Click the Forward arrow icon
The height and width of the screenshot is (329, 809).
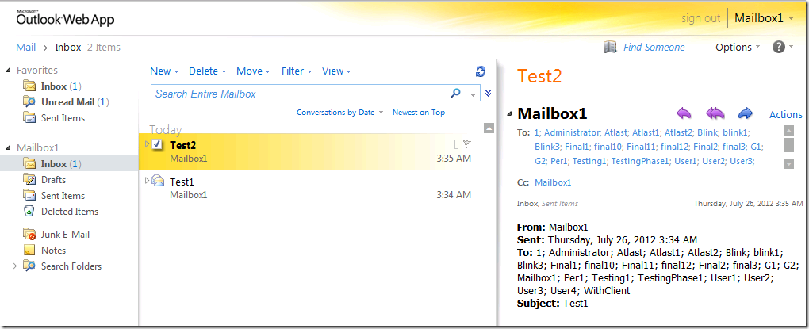[x=746, y=113]
